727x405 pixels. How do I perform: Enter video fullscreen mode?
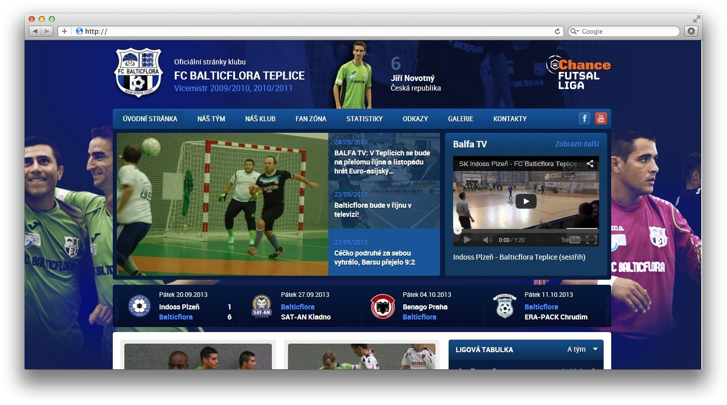(592, 240)
